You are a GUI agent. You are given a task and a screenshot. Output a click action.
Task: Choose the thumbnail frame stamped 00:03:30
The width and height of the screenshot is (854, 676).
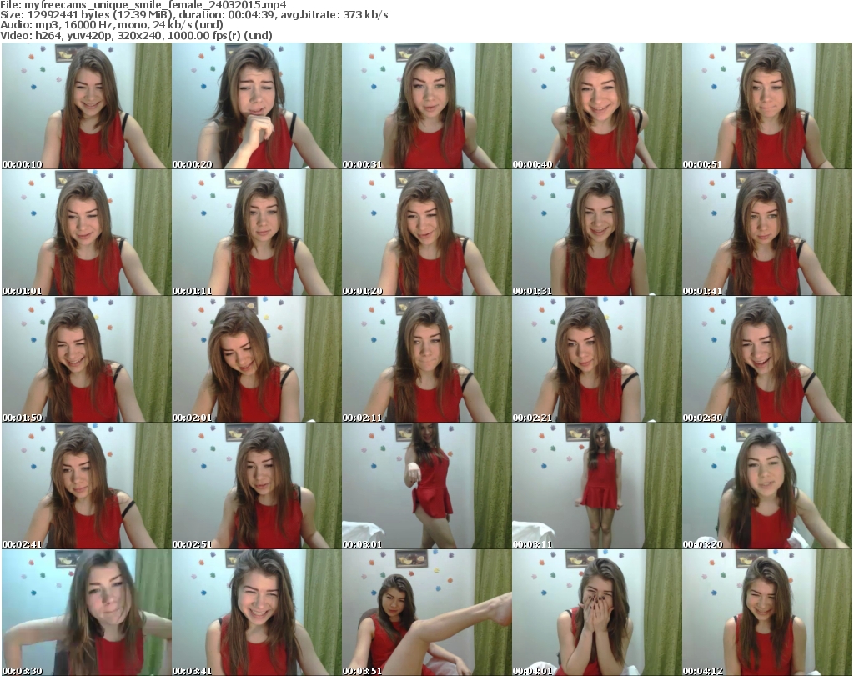coord(87,613)
